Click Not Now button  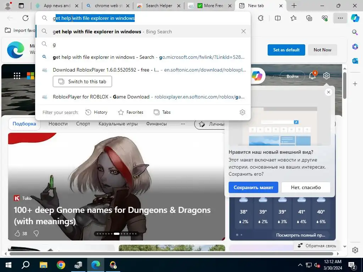tap(322, 50)
